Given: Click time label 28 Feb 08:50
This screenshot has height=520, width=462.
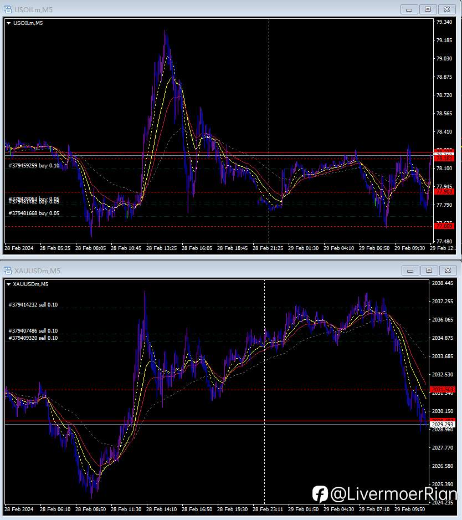Looking at the screenshot, I should [90, 509].
